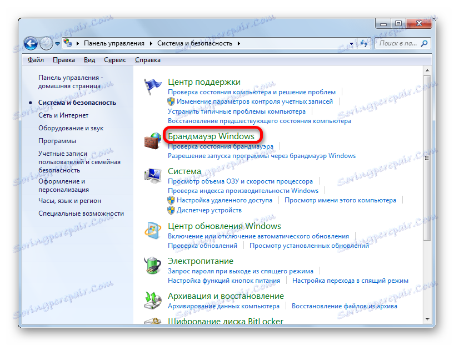Open the recent pages dropdown arrow
The image size is (454, 346).
coord(57,44)
